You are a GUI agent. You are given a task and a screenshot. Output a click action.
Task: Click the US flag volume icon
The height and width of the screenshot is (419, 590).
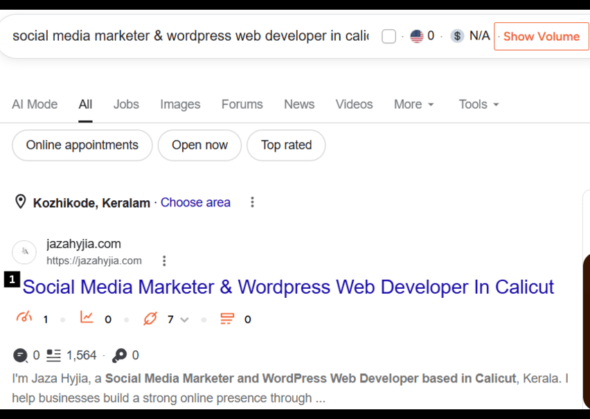click(417, 36)
